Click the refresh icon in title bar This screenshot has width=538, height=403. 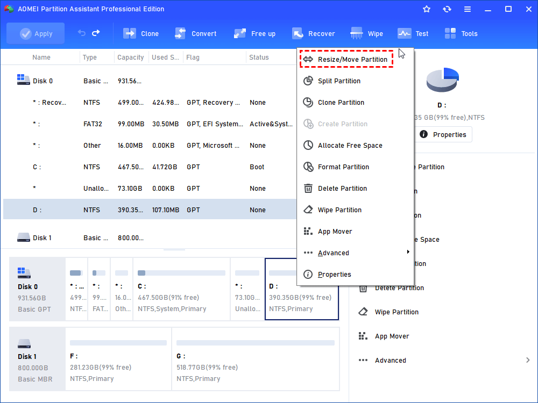click(447, 9)
